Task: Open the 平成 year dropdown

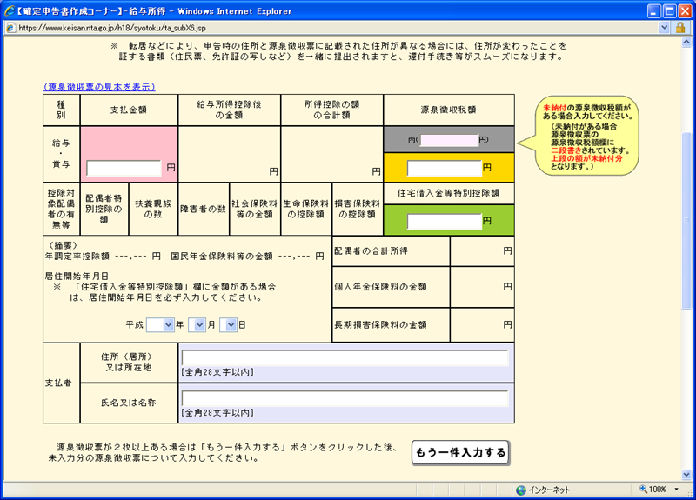Action: [x=161, y=324]
